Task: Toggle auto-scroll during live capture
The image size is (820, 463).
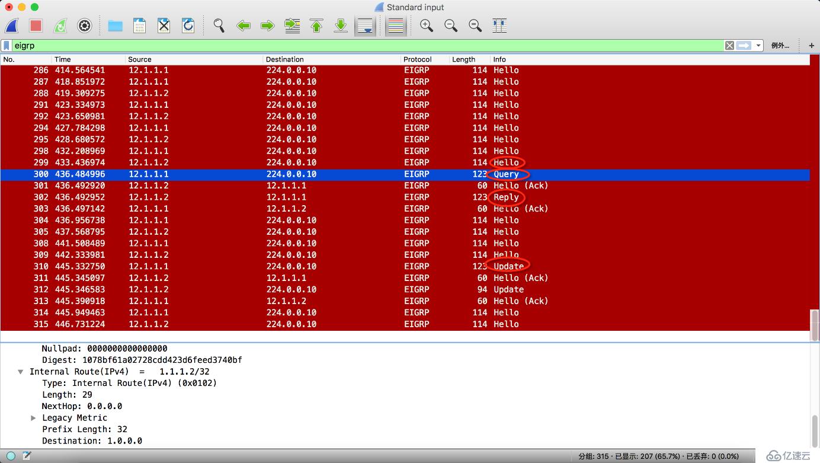Action: pyautogui.click(x=366, y=25)
